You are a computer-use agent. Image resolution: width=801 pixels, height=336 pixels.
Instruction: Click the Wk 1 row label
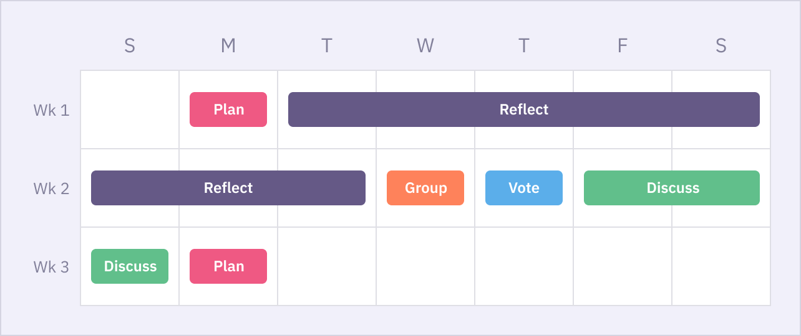[51, 110]
